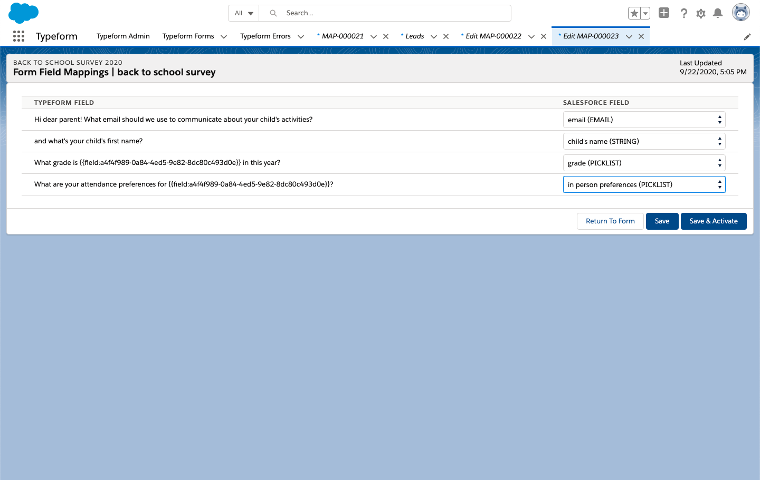Click the TYPEFORM FIELD column header
The image size is (760, 480).
tap(64, 102)
